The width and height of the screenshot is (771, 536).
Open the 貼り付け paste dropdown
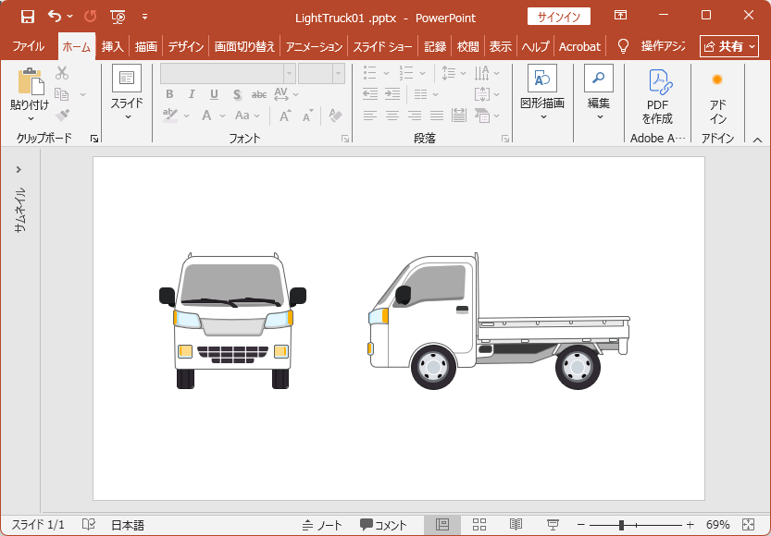tap(30, 116)
